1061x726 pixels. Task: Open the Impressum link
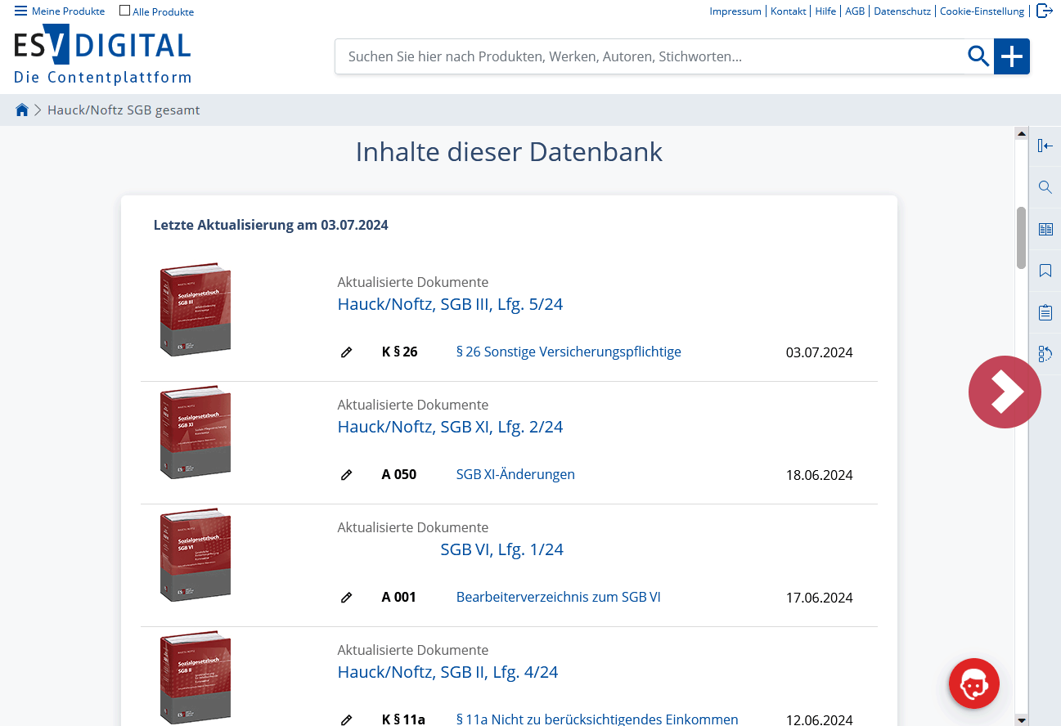point(735,11)
